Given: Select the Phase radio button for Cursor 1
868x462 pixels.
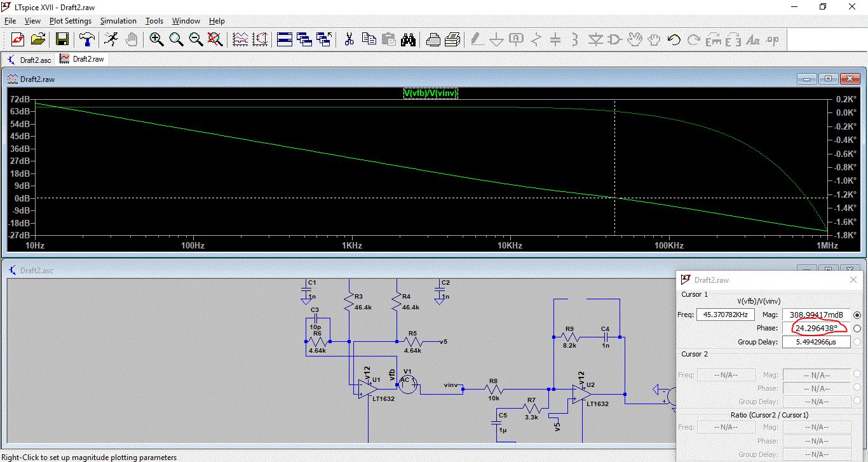Looking at the screenshot, I should click(857, 328).
